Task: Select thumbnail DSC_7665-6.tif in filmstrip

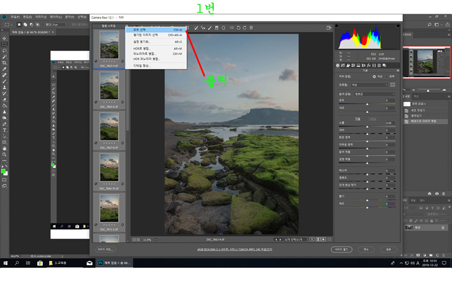Action: 109,86
